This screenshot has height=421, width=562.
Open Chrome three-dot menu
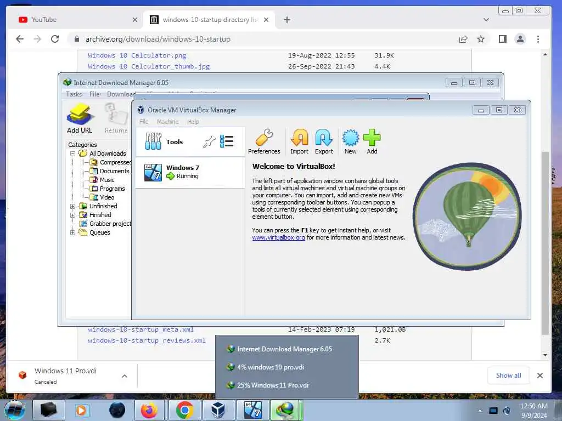click(538, 39)
